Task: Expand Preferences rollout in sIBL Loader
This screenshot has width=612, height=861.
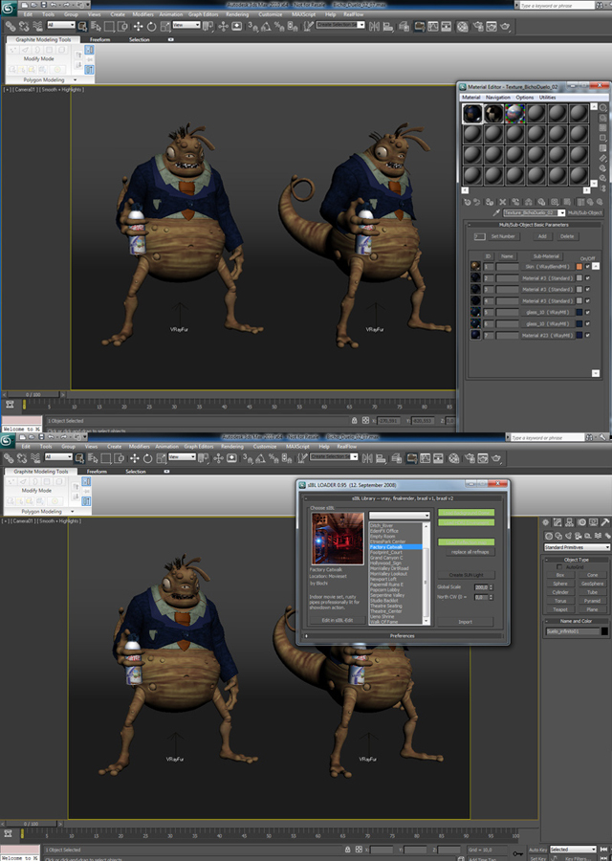Action: click(403, 636)
